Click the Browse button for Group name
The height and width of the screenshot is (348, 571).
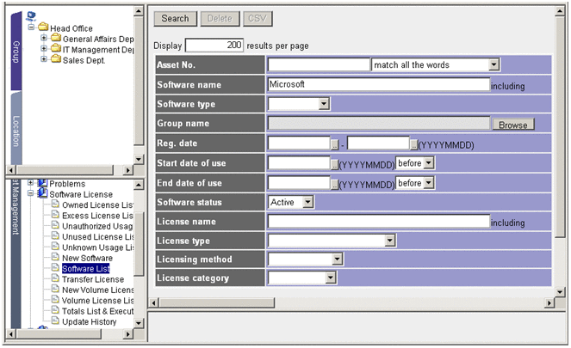pyautogui.click(x=513, y=125)
